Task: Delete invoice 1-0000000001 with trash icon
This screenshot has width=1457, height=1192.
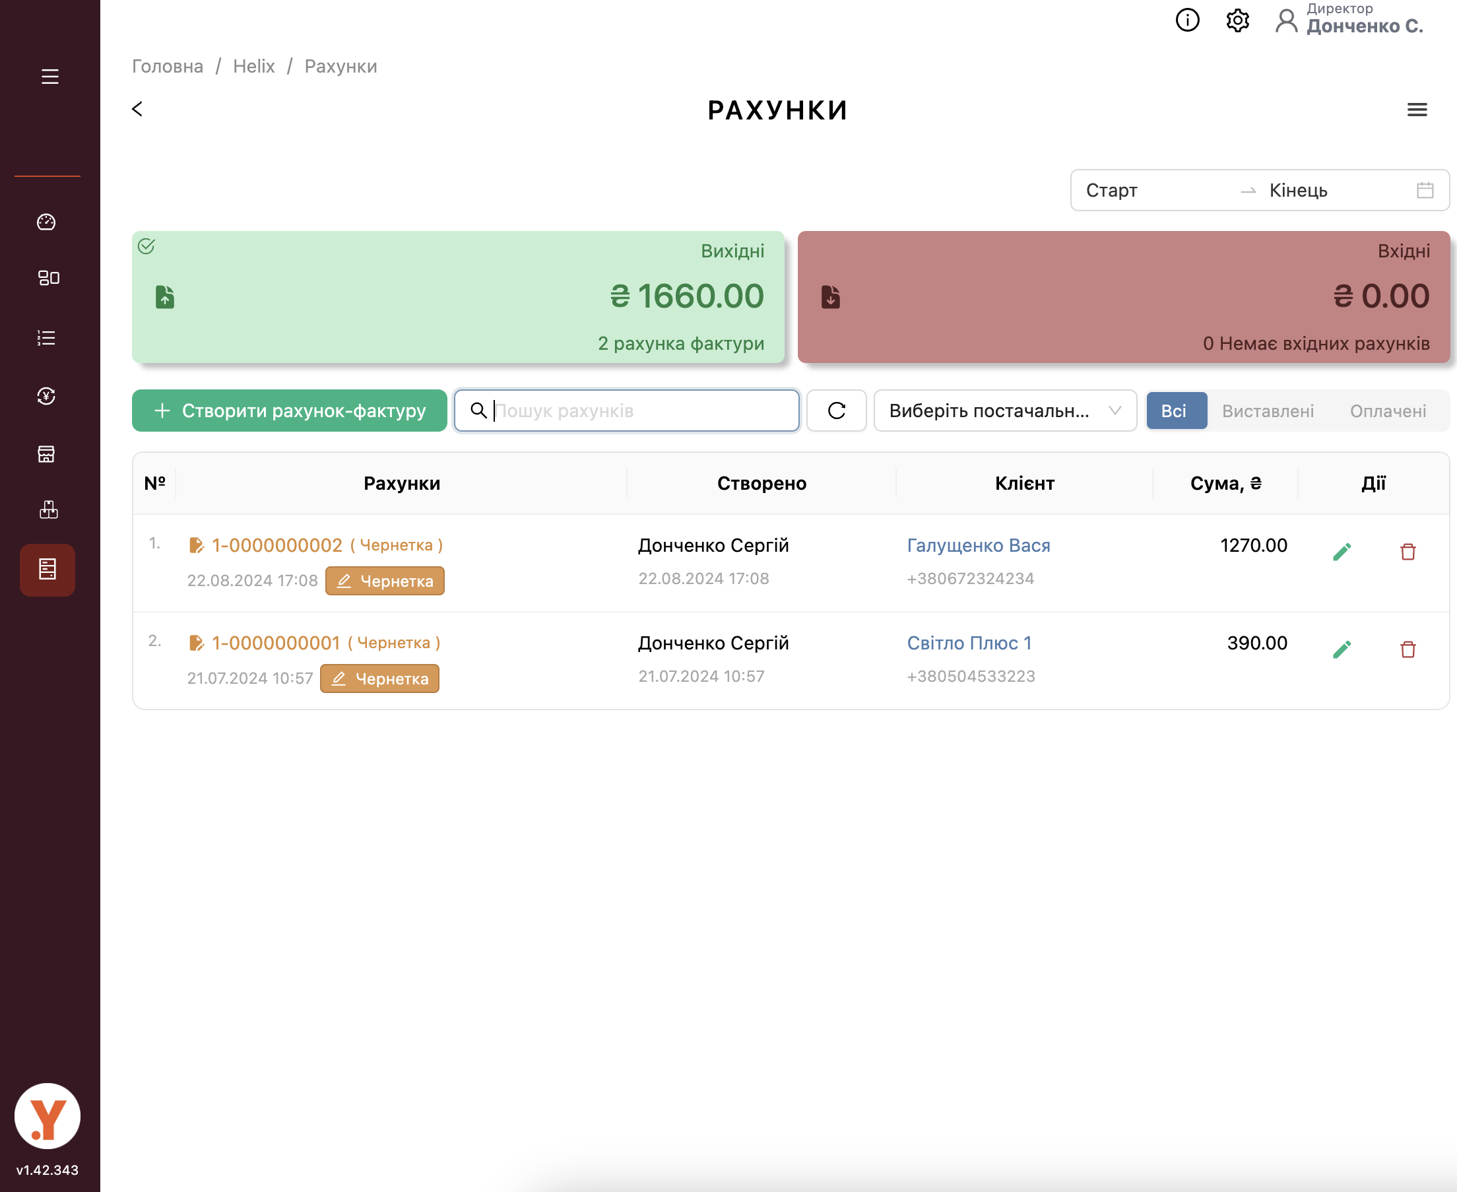Action: [1408, 649]
